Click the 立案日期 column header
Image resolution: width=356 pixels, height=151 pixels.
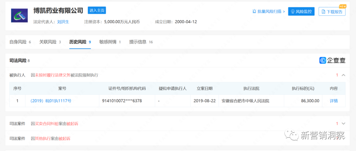205,88
